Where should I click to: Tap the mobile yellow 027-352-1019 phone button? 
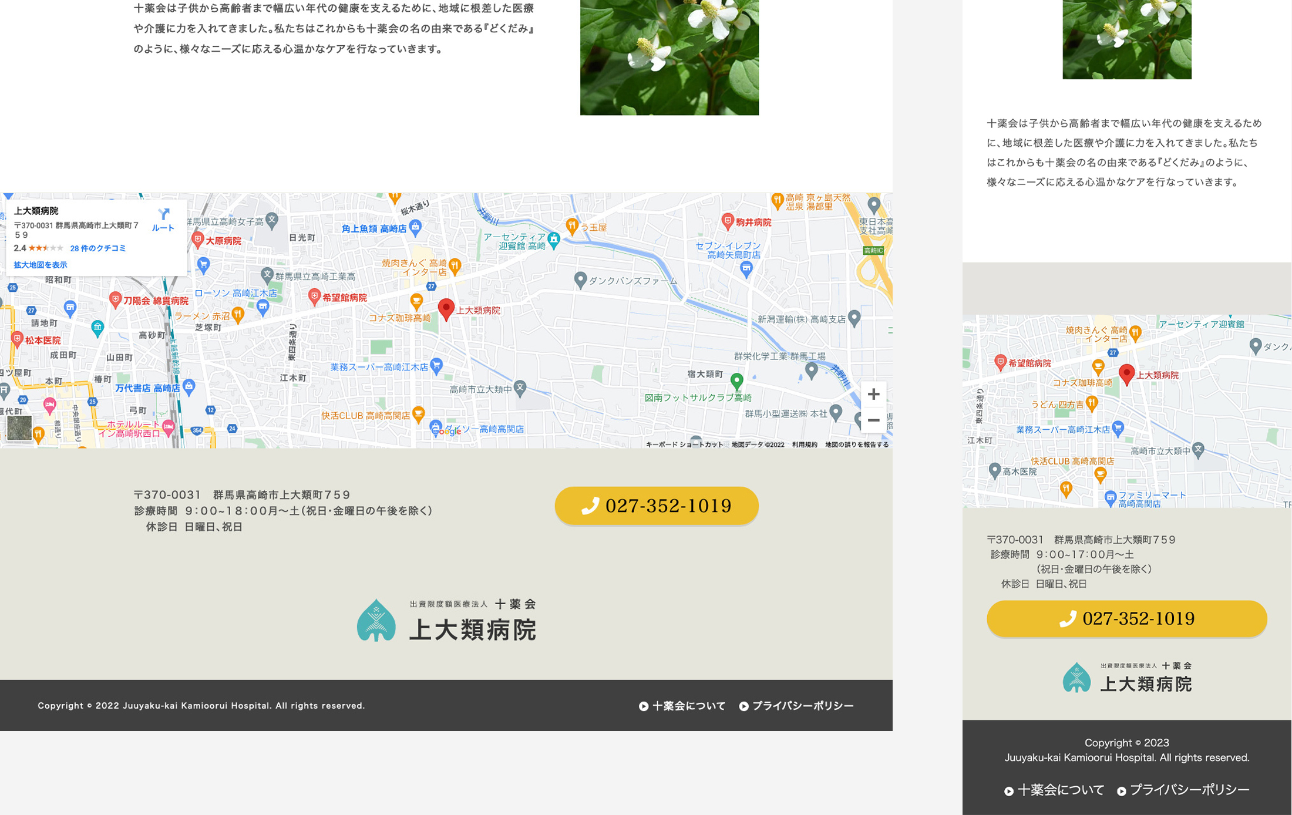[x=1126, y=618]
